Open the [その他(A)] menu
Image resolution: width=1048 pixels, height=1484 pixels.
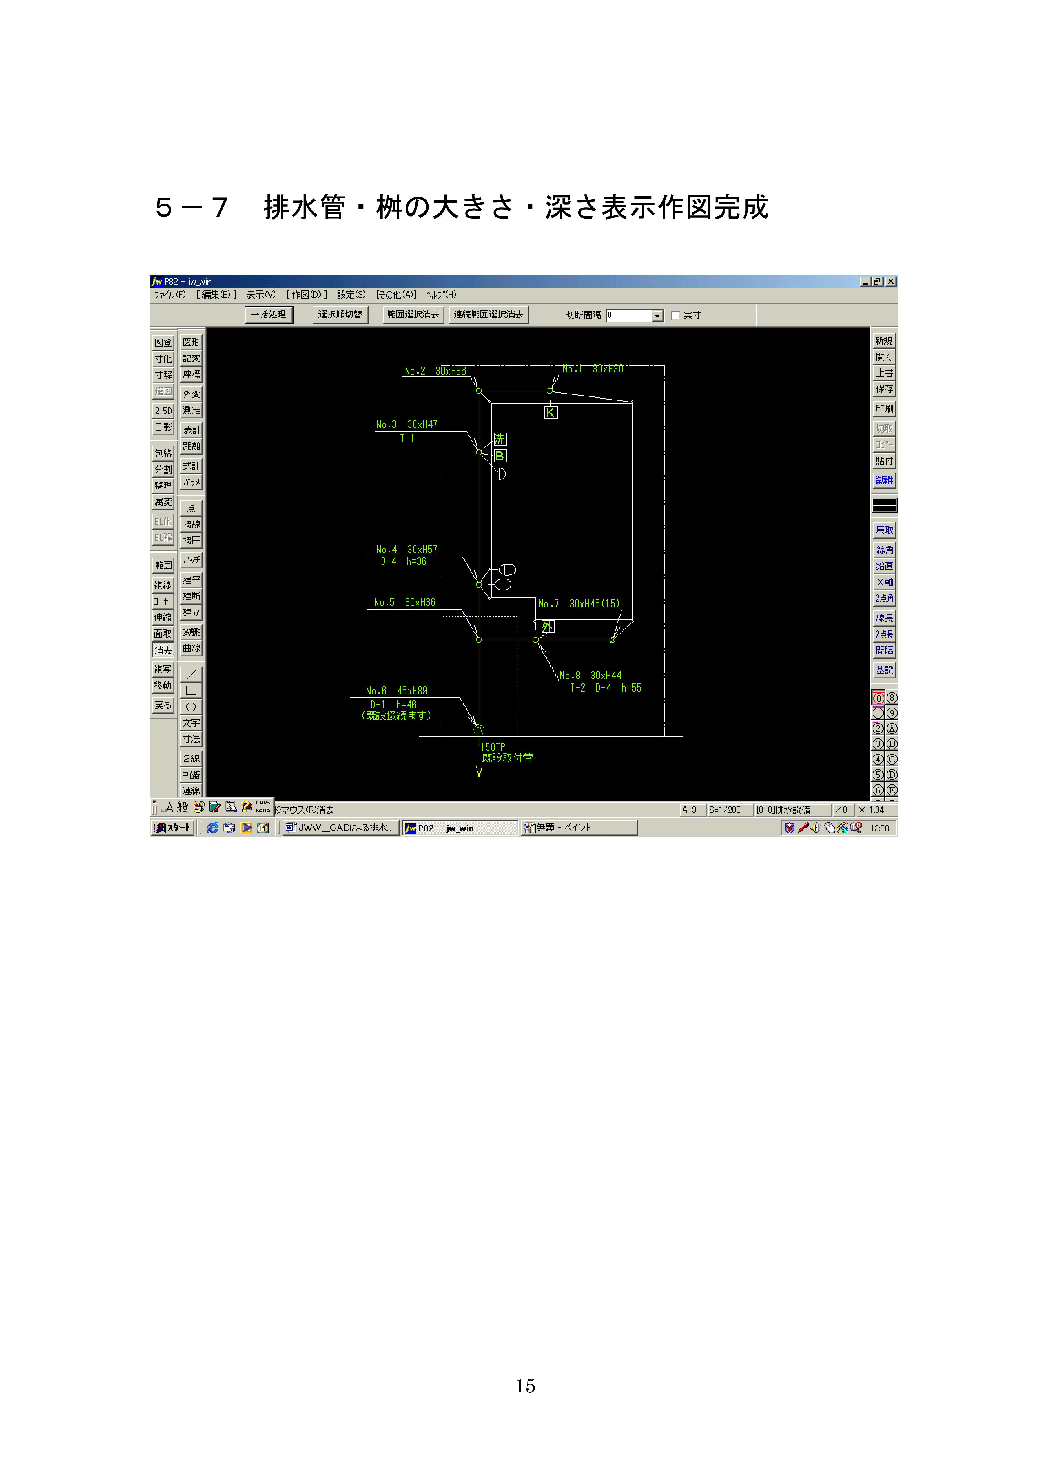tap(396, 295)
